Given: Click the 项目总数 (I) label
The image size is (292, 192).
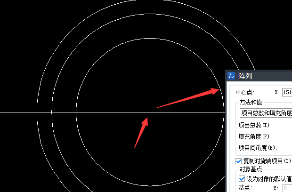Looking at the screenshot, I should pyautogui.click(x=255, y=125).
